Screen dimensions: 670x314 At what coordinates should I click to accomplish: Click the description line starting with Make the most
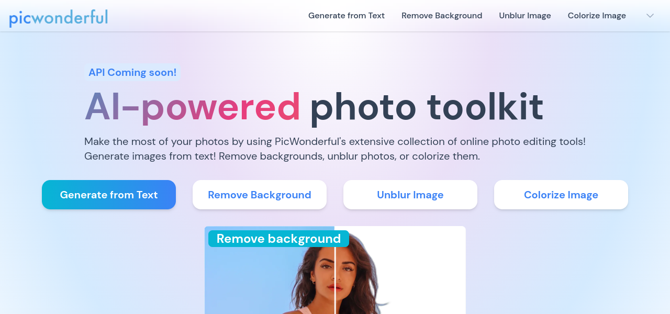(335, 141)
